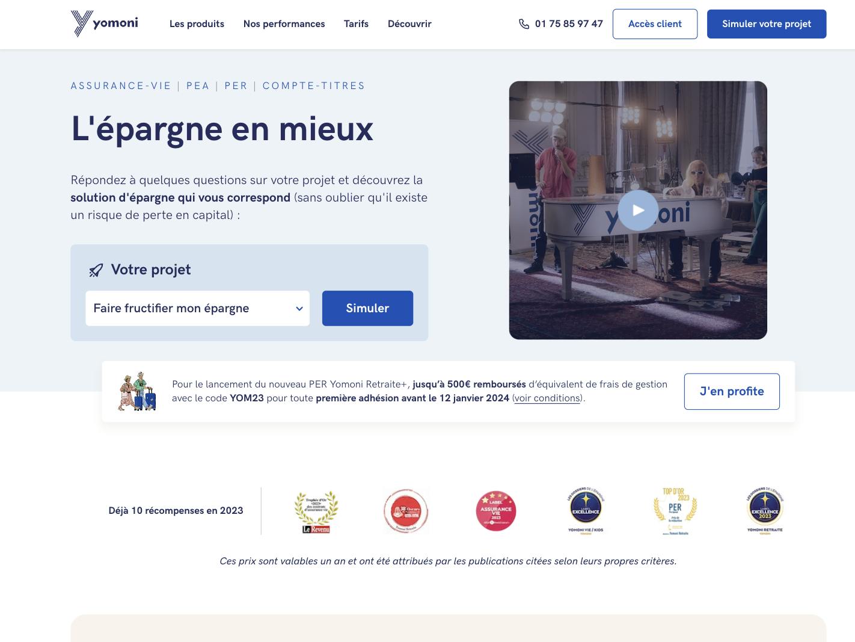Image resolution: width=855 pixels, height=642 pixels.
Task: Open the Nos performances menu
Action: pyautogui.click(x=284, y=24)
